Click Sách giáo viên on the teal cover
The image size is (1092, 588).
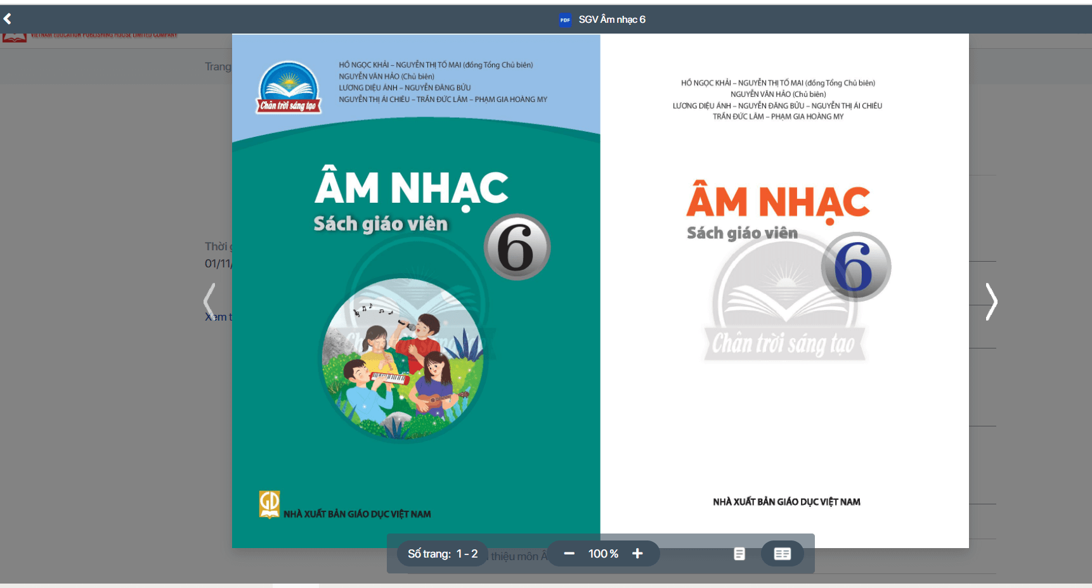tap(380, 224)
